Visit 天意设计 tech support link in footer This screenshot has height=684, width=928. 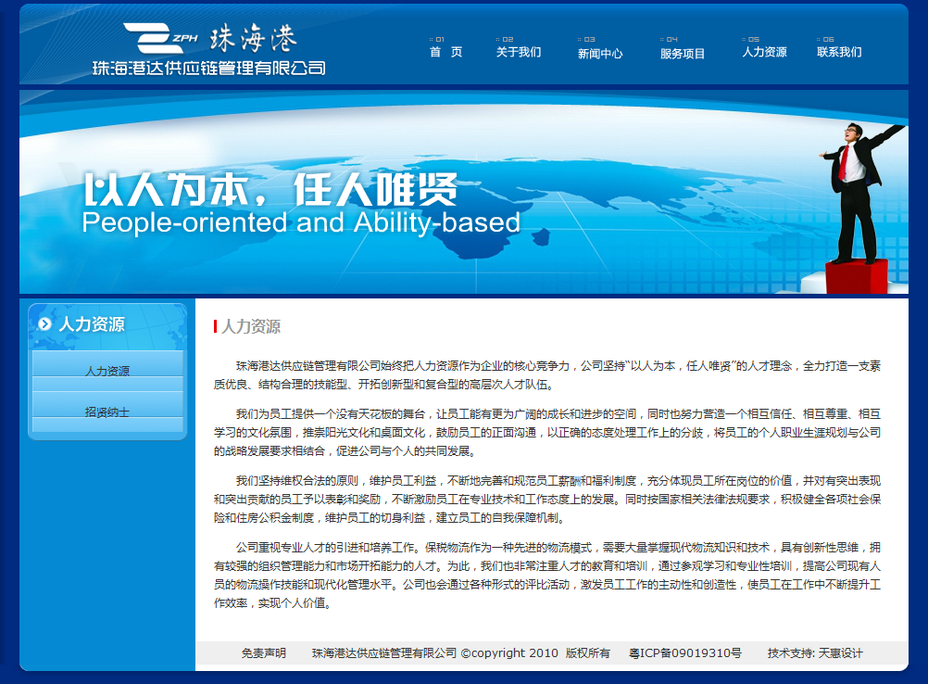[841, 653]
